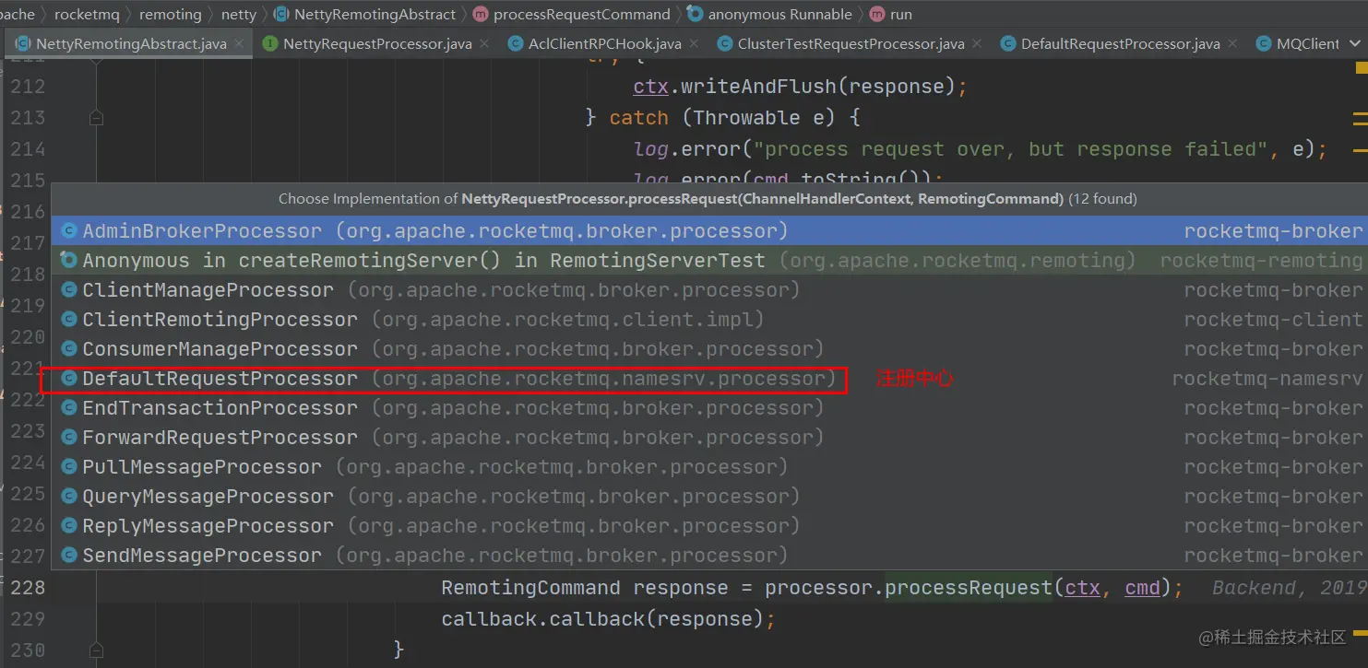Click DefaultRequestProcessor.java tab class icon
This screenshot has height=668, width=1368.
pos(1008,43)
